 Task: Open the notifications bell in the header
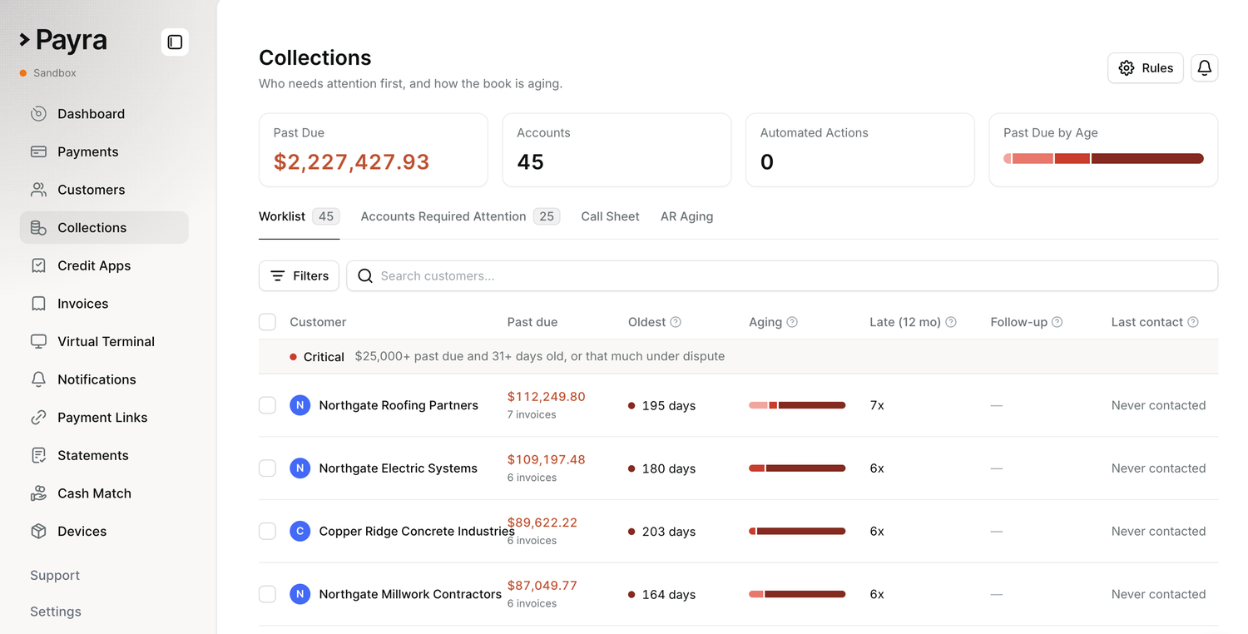pyautogui.click(x=1204, y=68)
